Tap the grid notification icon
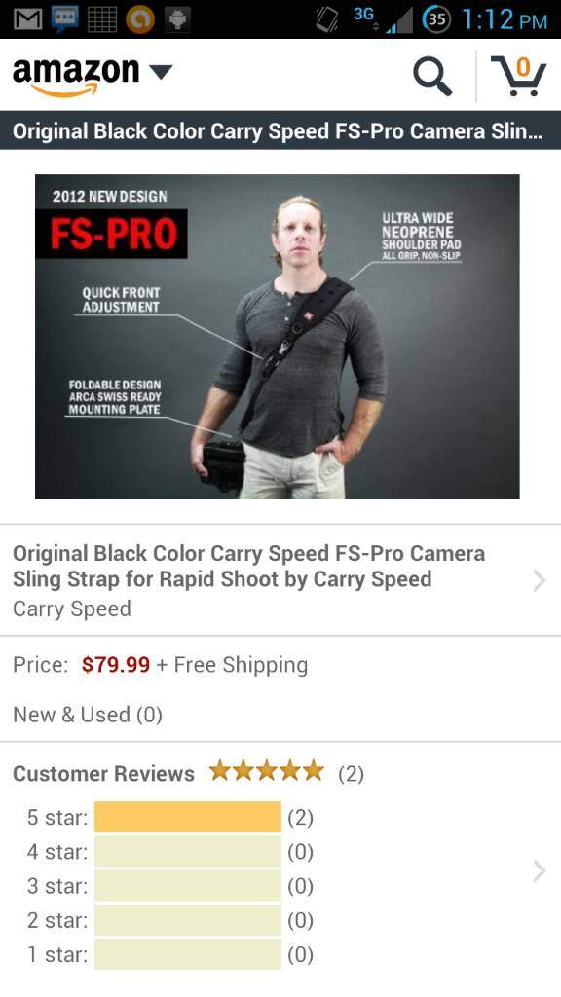Screen dimensions: 561x997 [101, 19]
